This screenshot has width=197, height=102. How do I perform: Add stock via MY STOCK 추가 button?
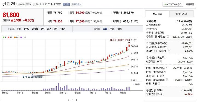[173, 4]
